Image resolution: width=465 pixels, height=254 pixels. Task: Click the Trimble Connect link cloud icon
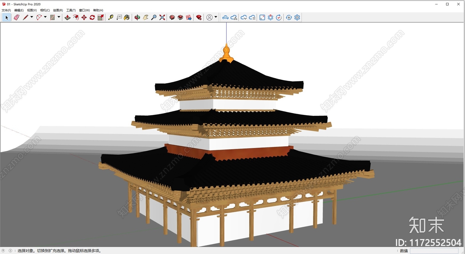click(x=225, y=17)
